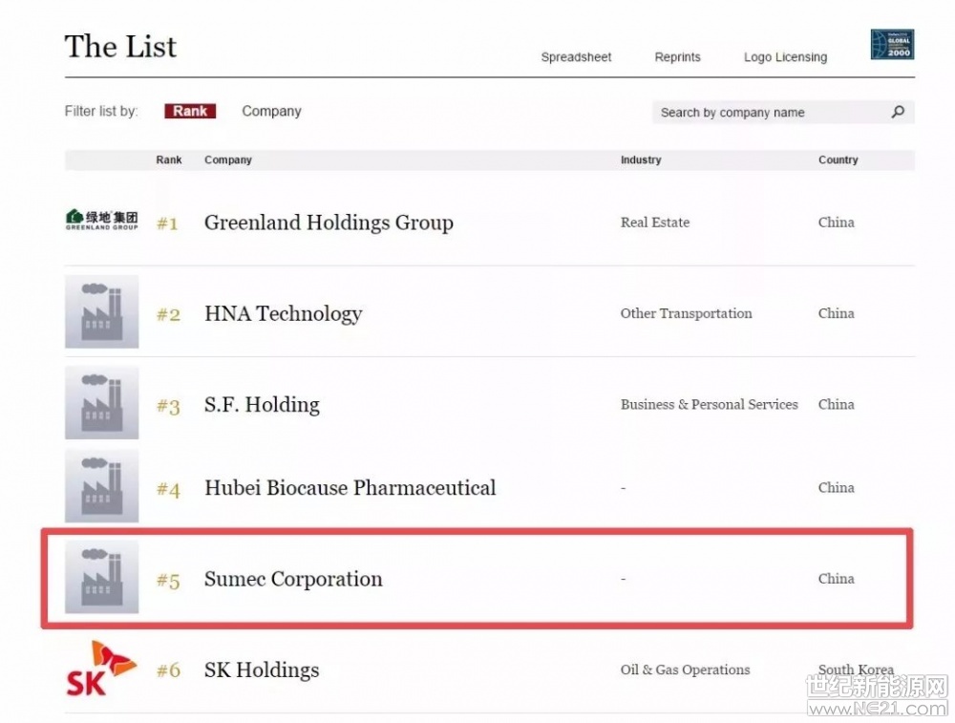Screen dimensions: 955x723
Task: Click the HNA Technology factory placeholder icon
Action: [101, 312]
